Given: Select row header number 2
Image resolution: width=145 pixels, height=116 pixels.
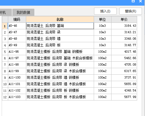Looking at the screenshot, I should [5, 32].
